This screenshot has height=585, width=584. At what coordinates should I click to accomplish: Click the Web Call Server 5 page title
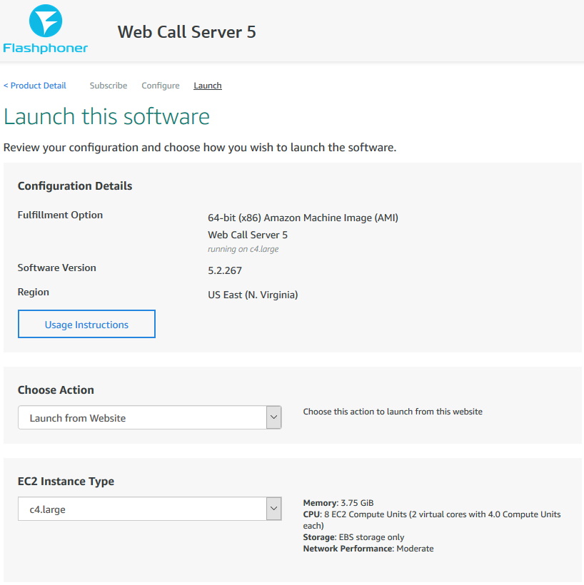coord(186,32)
